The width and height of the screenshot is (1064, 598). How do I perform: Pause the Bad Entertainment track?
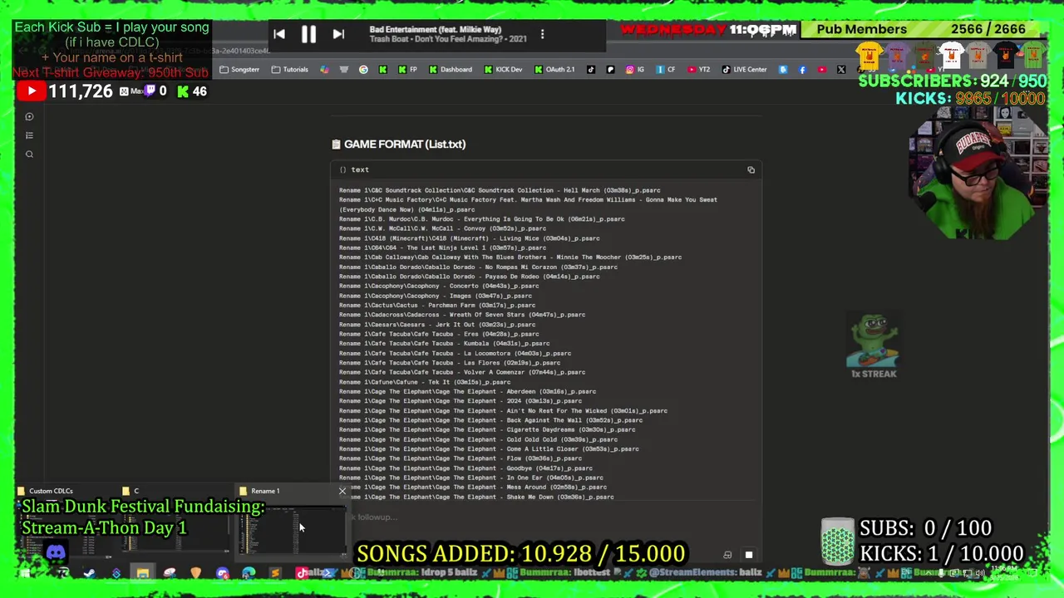point(308,34)
